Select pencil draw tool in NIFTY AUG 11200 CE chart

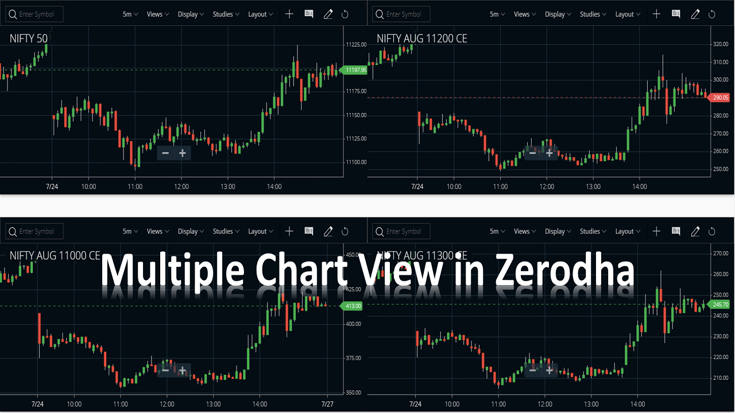[695, 14]
